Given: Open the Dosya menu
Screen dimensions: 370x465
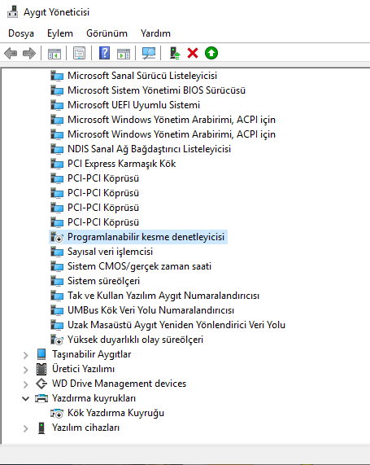Looking at the screenshot, I should tap(21, 33).
